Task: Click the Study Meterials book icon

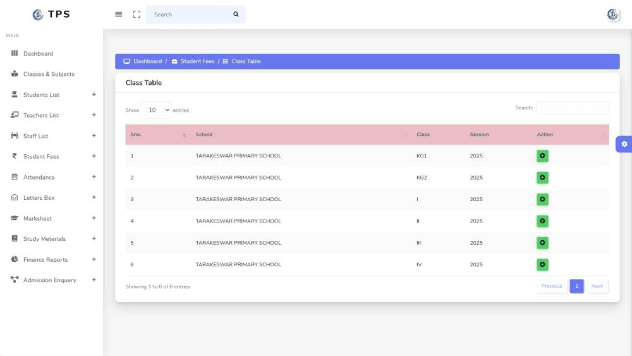Action: pos(15,238)
